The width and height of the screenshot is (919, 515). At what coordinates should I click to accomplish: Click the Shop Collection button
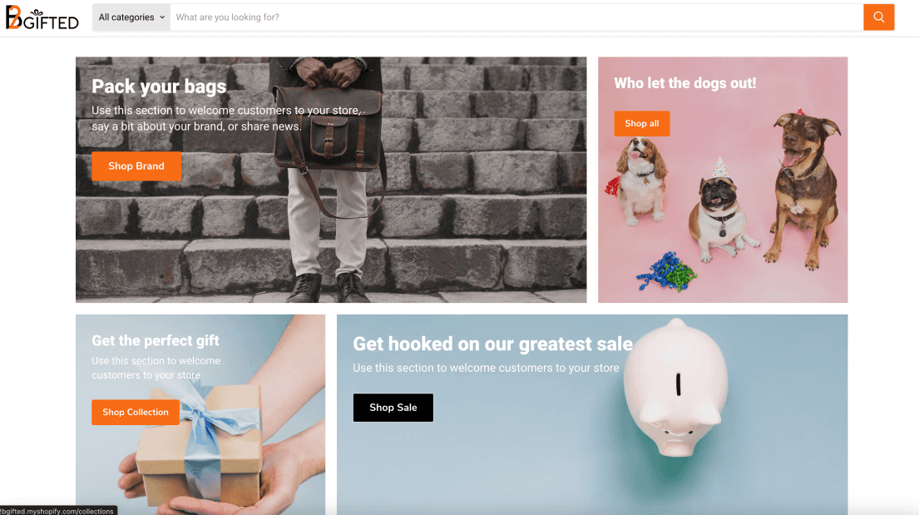pos(136,413)
